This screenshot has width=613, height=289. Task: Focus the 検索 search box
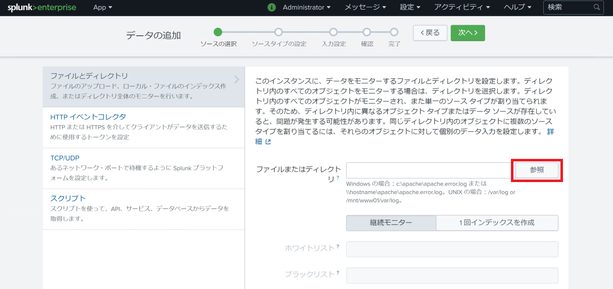tap(573, 8)
